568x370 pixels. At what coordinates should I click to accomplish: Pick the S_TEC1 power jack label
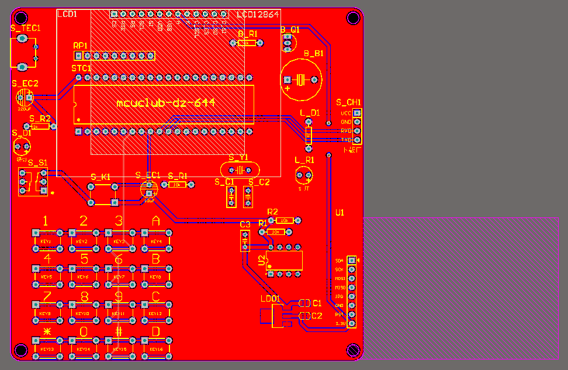click(x=25, y=28)
